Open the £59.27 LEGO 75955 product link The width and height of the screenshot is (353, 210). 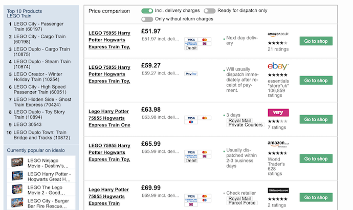click(109, 74)
